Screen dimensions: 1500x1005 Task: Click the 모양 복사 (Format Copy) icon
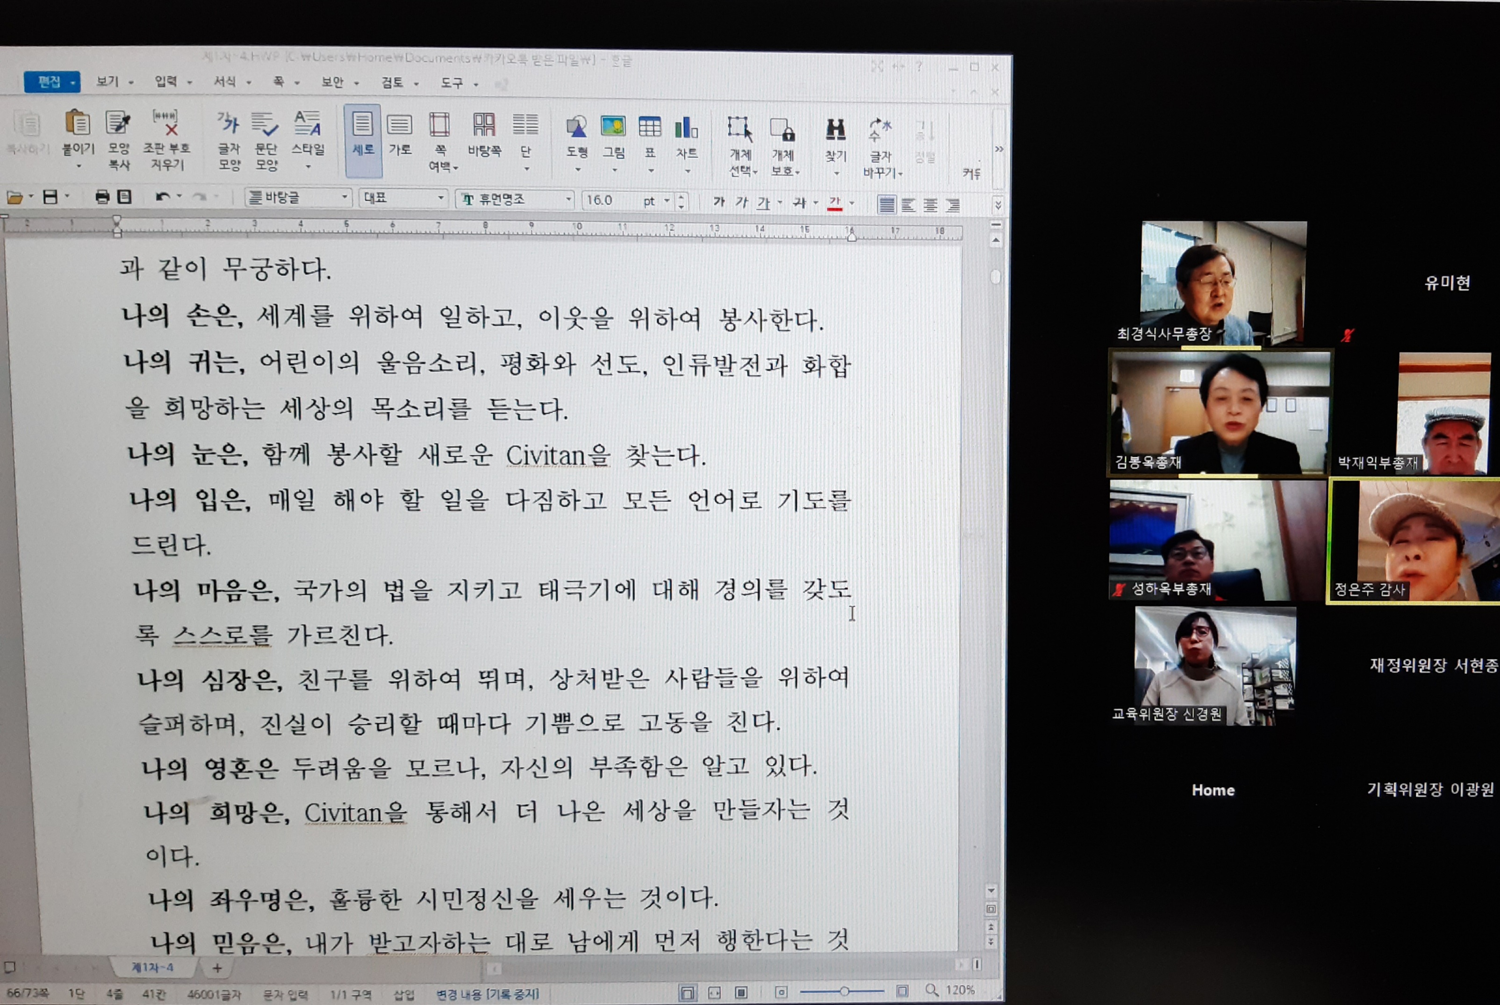tap(119, 122)
